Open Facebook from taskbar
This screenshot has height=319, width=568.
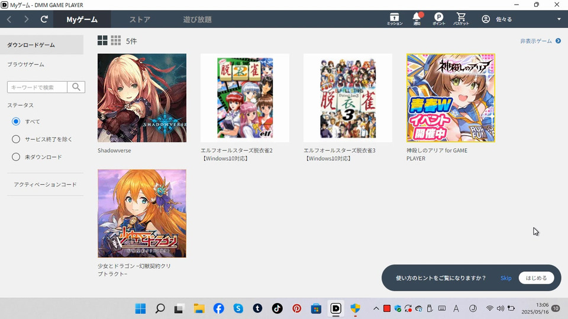click(x=218, y=308)
